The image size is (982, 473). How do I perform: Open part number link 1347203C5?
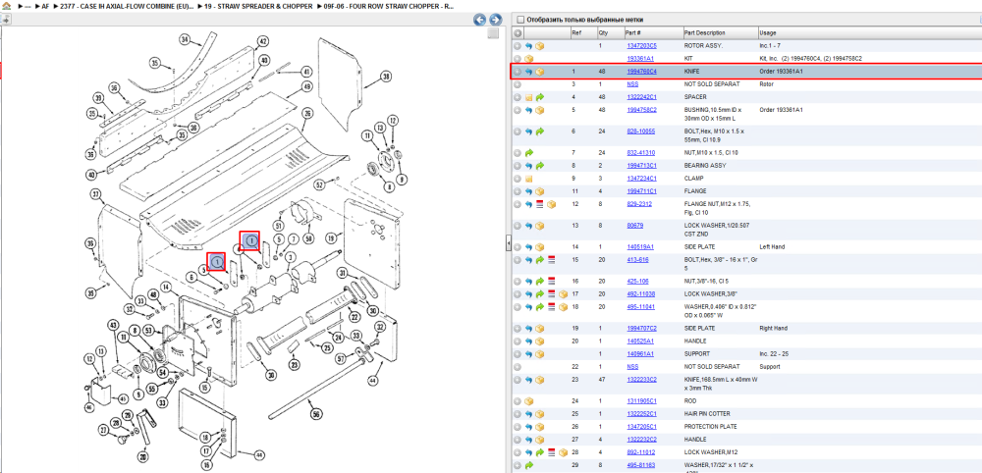pyautogui.click(x=641, y=46)
